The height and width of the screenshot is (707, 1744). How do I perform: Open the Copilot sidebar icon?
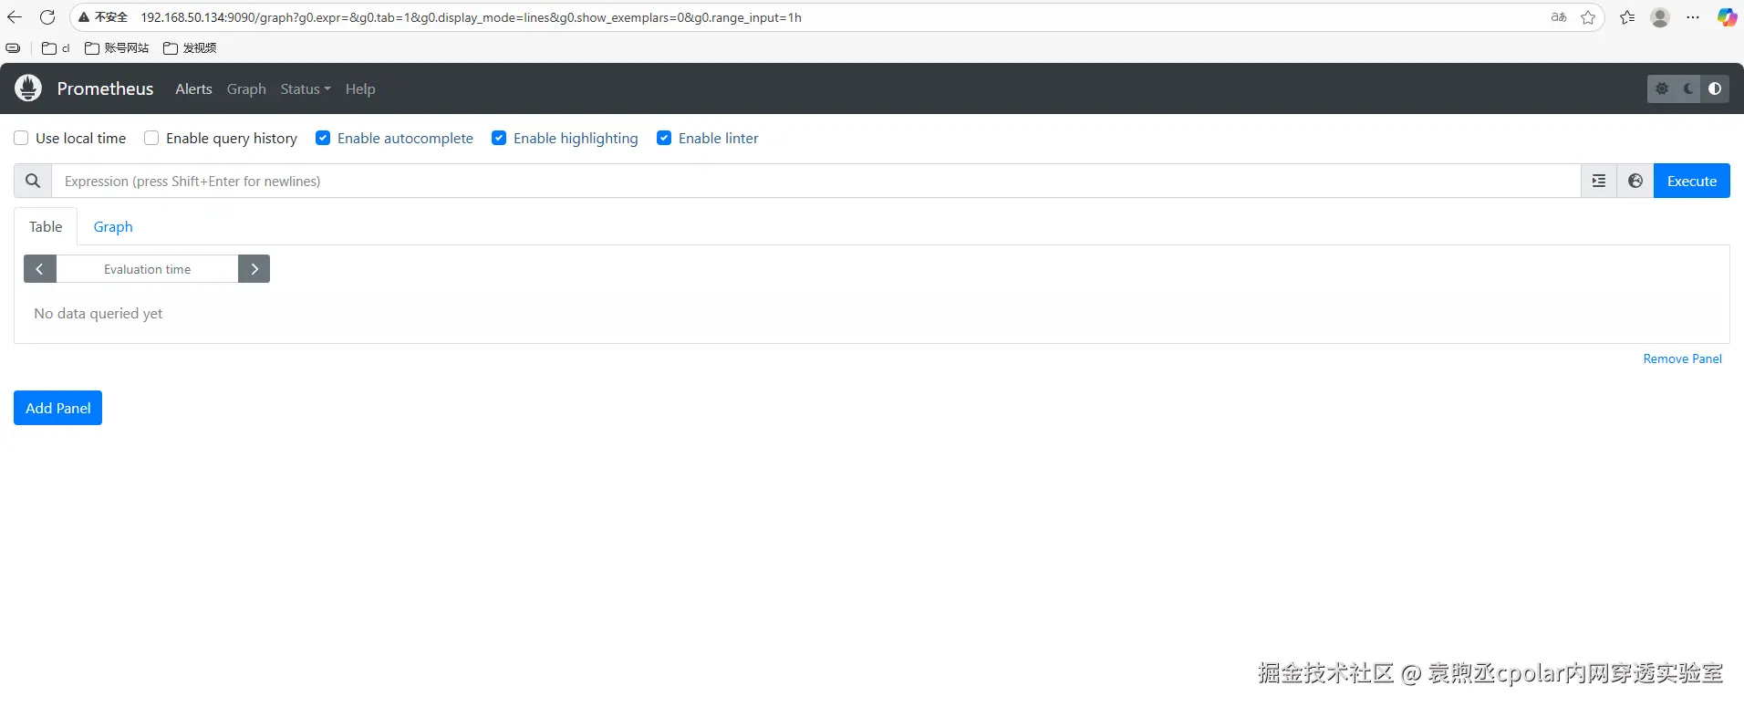1727,17
